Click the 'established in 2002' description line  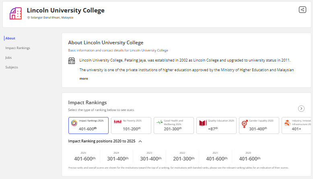pyautogui.click(x=185, y=60)
